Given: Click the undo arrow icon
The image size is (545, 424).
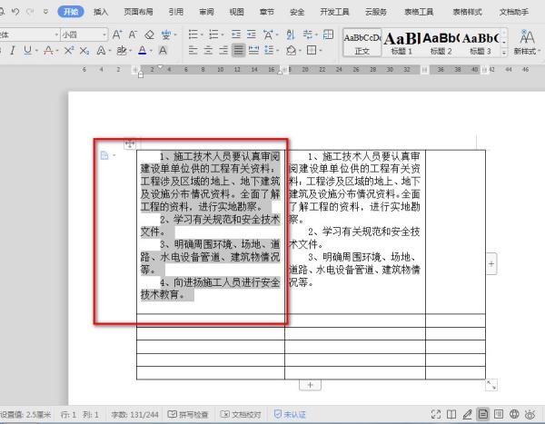Looking at the screenshot, I should pyautogui.click(x=21, y=12).
